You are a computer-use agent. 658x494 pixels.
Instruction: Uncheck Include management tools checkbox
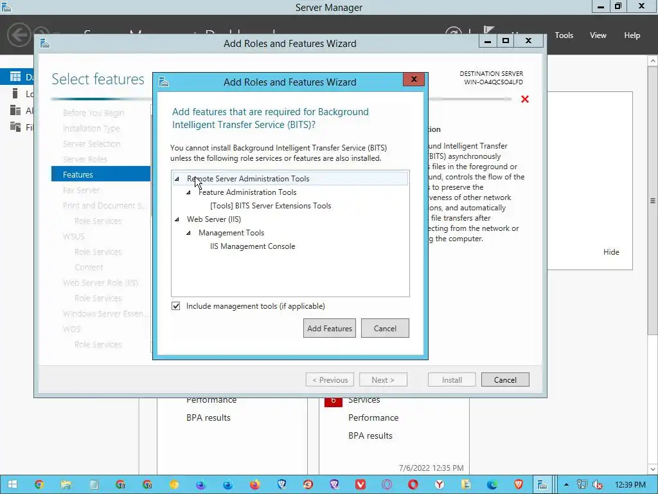[176, 306]
